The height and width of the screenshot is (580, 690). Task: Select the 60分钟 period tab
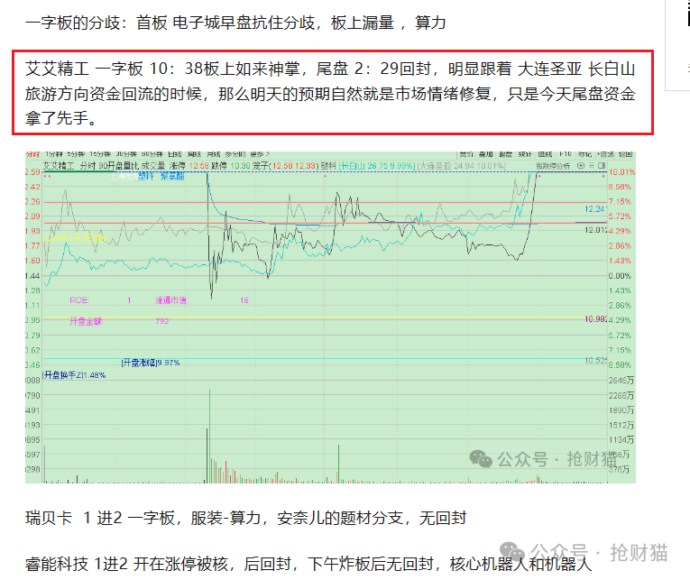tap(152, 154)
